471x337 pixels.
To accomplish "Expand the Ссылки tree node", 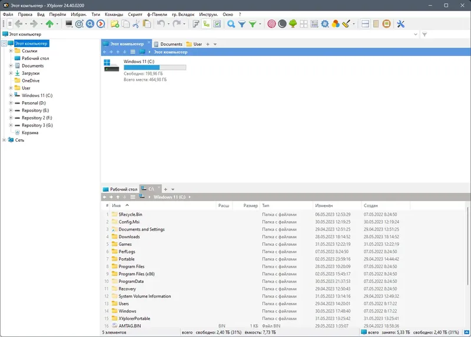I will (x=11, y=51).
